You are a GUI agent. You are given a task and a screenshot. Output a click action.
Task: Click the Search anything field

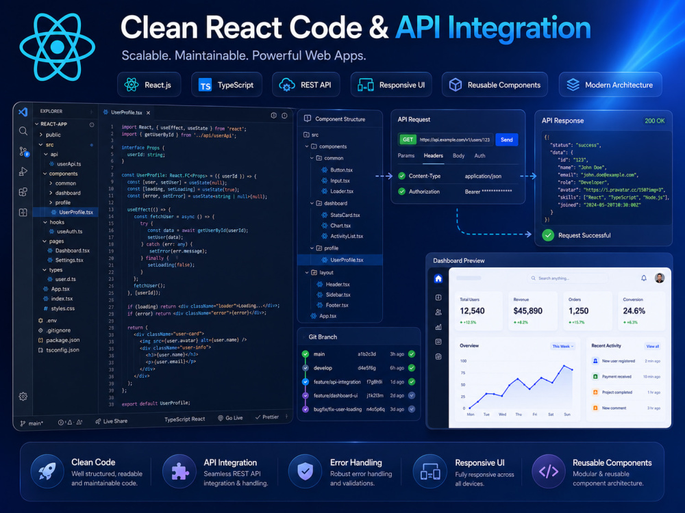(x=567, y=278)
